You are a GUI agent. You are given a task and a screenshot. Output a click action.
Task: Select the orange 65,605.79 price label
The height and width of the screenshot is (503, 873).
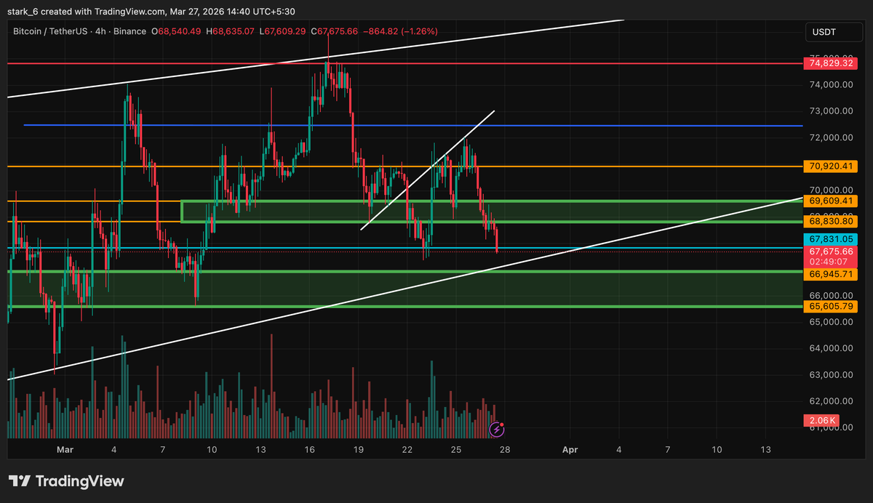click(x=829, y=307)
